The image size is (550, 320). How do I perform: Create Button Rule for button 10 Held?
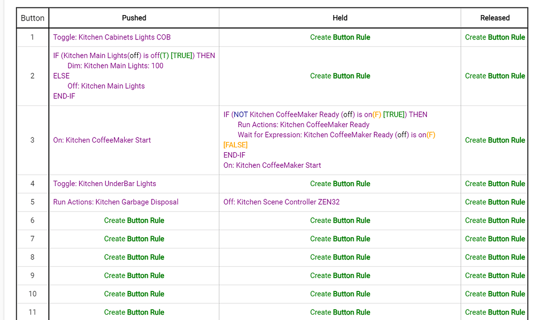pos(340,294)
